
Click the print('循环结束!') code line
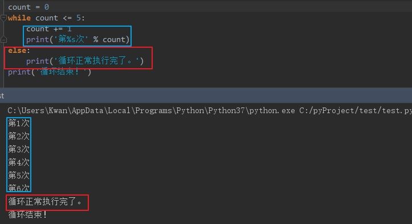(50, 72)
